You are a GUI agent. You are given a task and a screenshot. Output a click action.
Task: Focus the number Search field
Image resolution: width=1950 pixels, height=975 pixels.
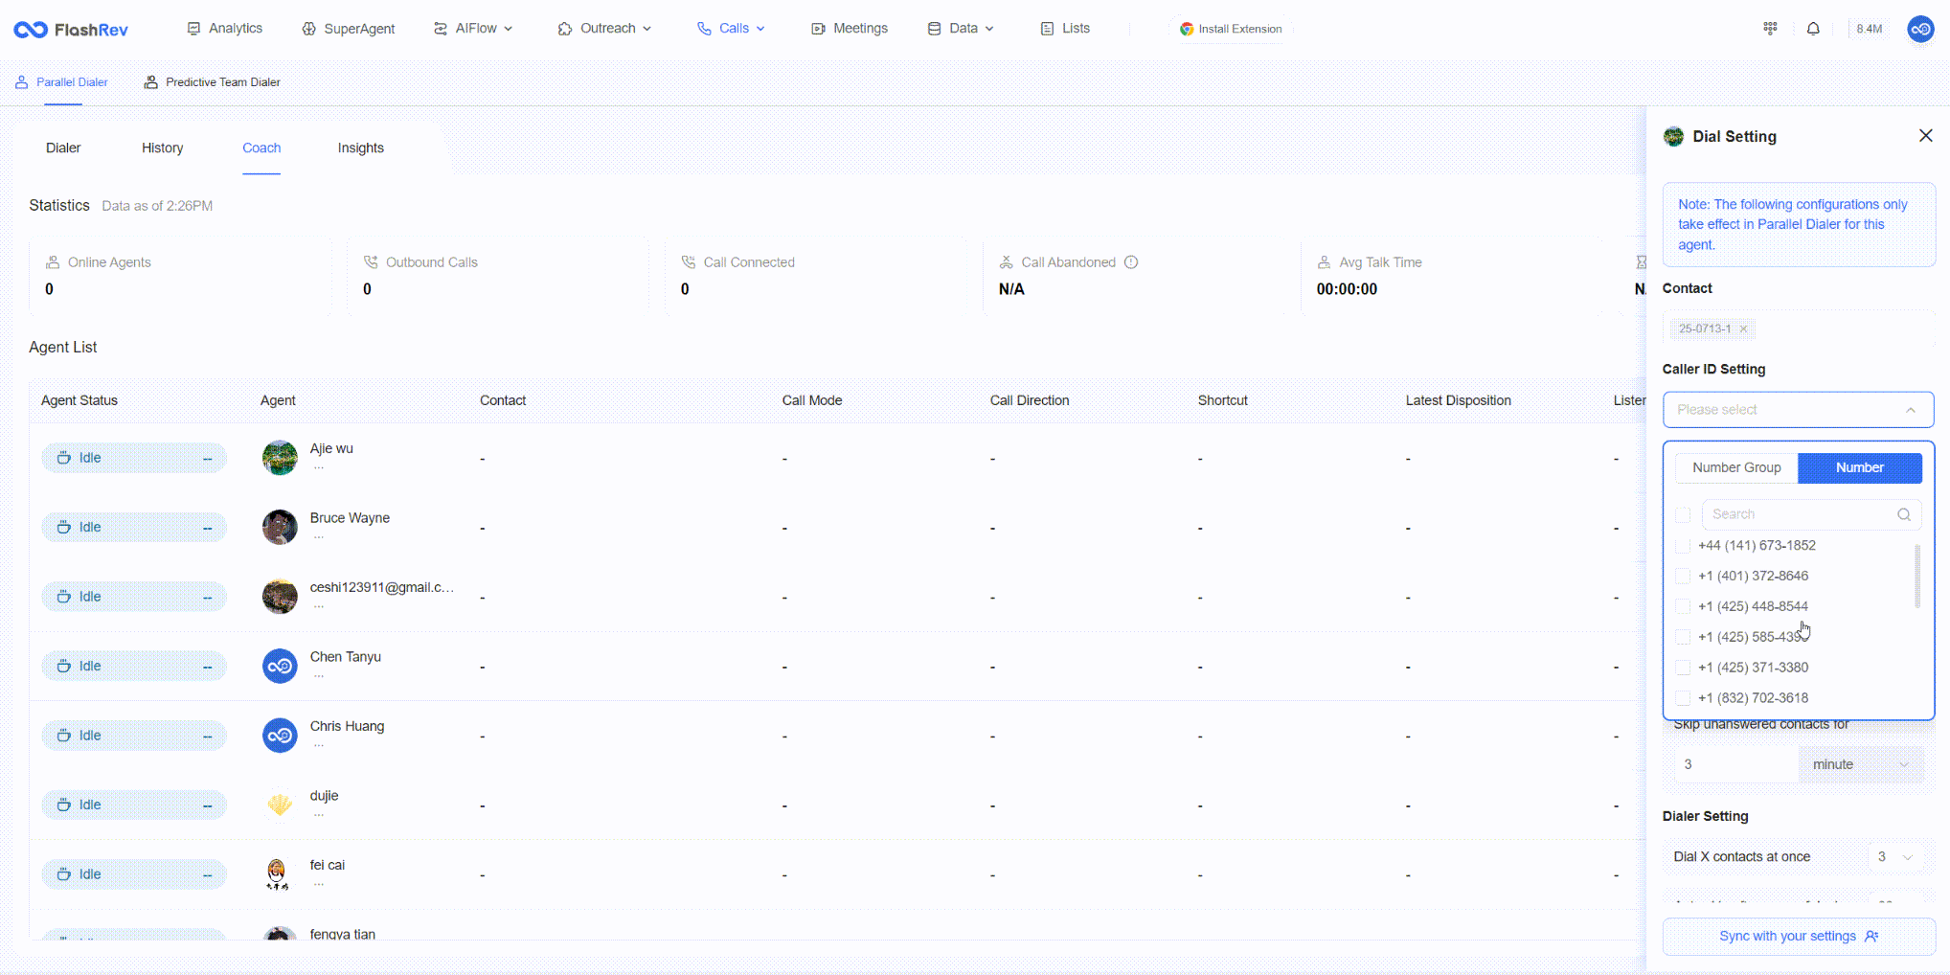(x=1811, y=514)
